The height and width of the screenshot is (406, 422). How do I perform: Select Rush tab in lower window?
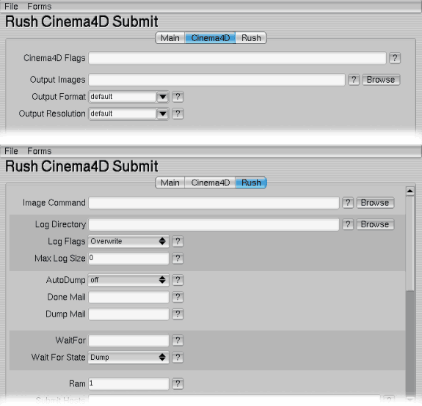[x=251, y=182]
